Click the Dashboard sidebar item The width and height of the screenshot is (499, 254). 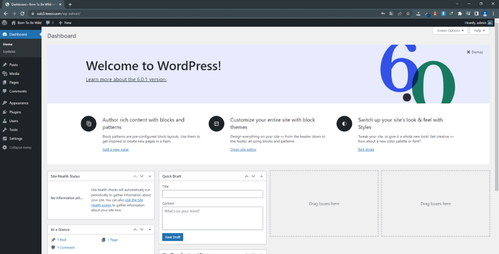coord(20,34)
